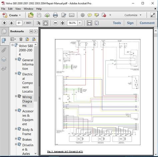Click the Open file folder icon
The image size is (158, 157).
pos(31,15)
